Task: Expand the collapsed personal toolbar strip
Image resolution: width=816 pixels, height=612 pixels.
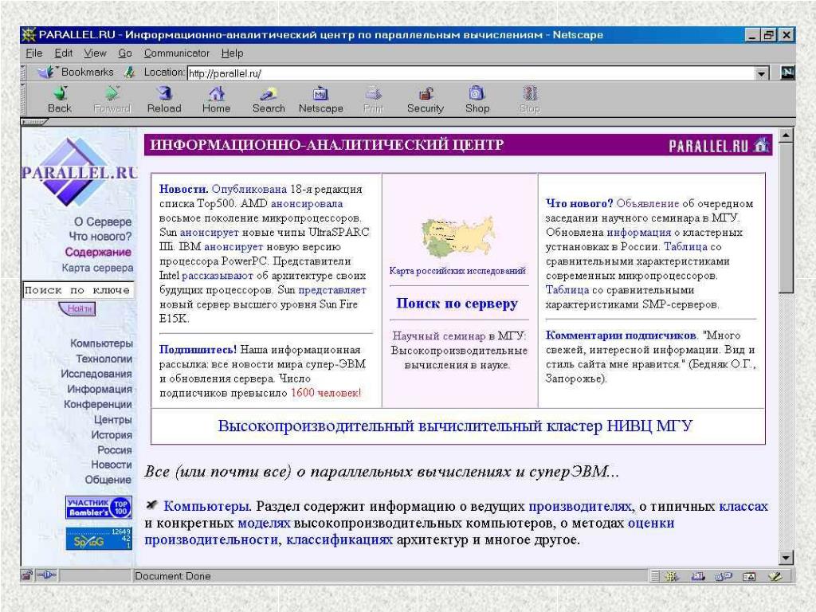Action: [x=34, y=122]
